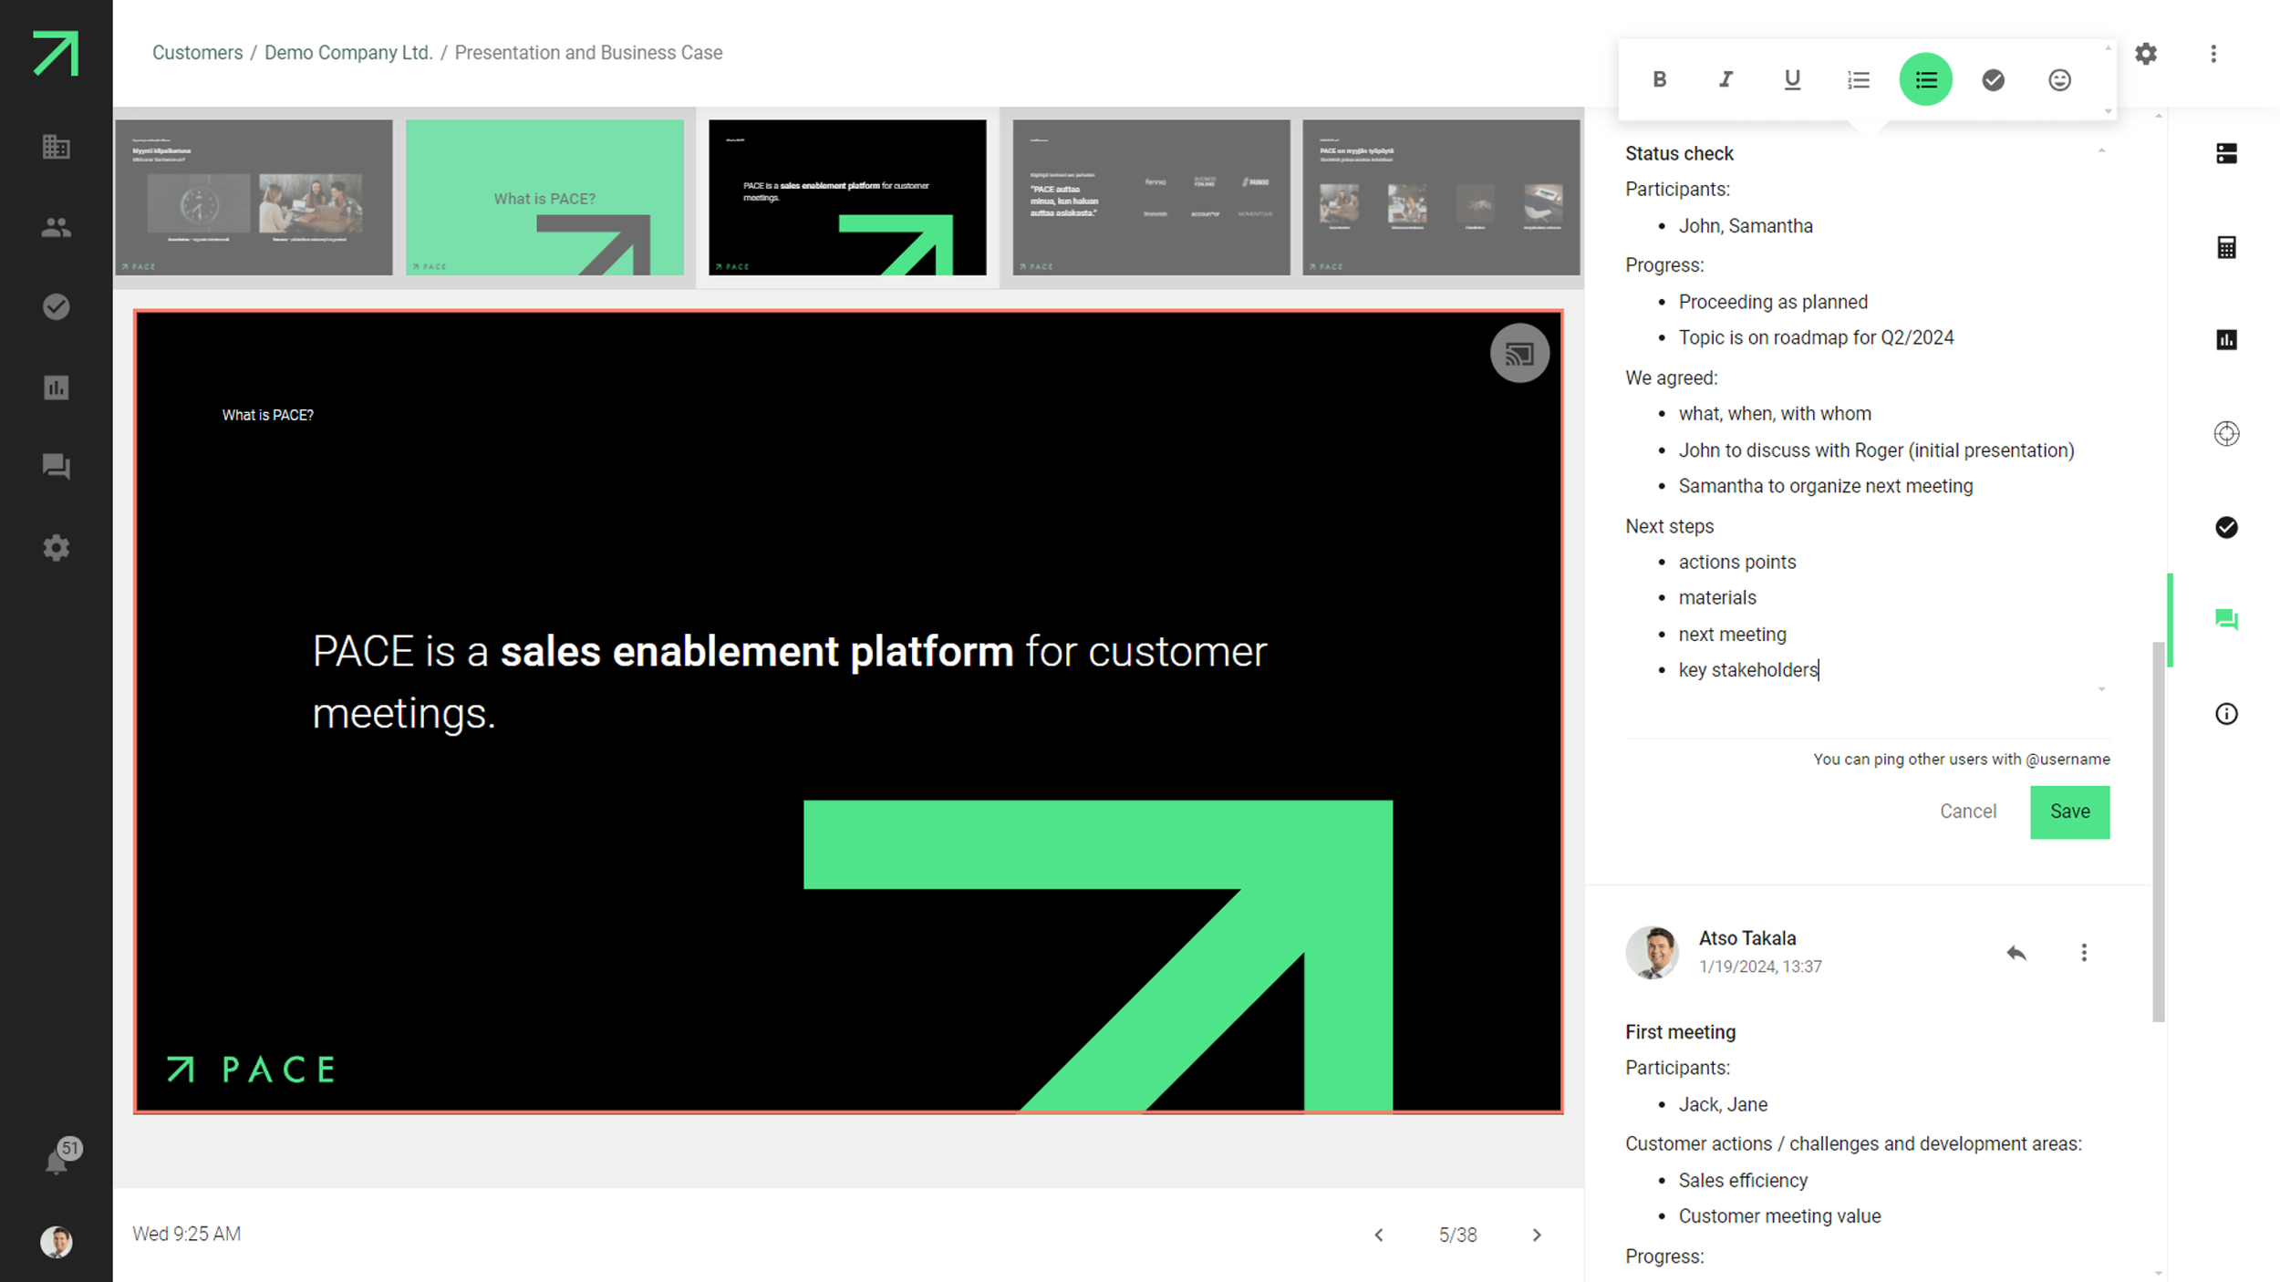Save the Status check note
Screen dimensions: 2280x1282
tap(2069, 812)
